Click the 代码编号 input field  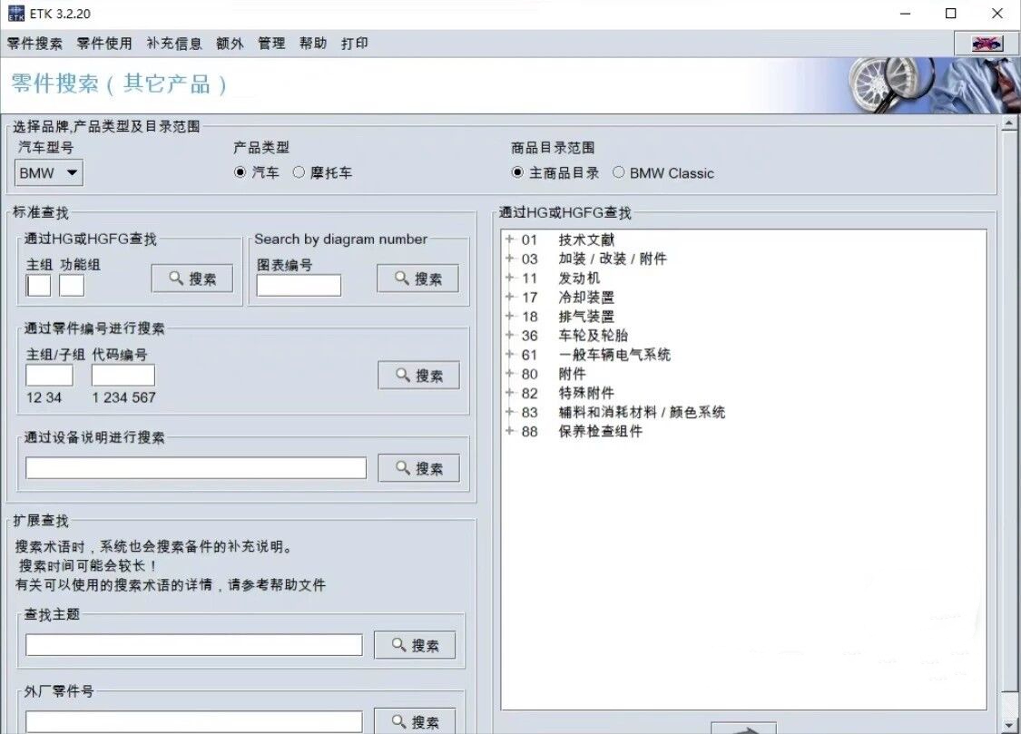point(123,376)
